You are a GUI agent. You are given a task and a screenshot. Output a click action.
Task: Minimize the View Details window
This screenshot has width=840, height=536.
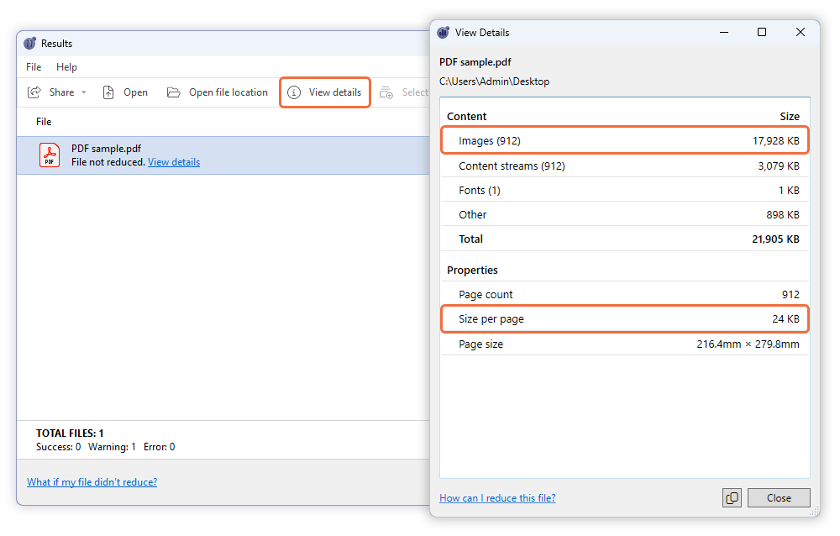point(724,32)
